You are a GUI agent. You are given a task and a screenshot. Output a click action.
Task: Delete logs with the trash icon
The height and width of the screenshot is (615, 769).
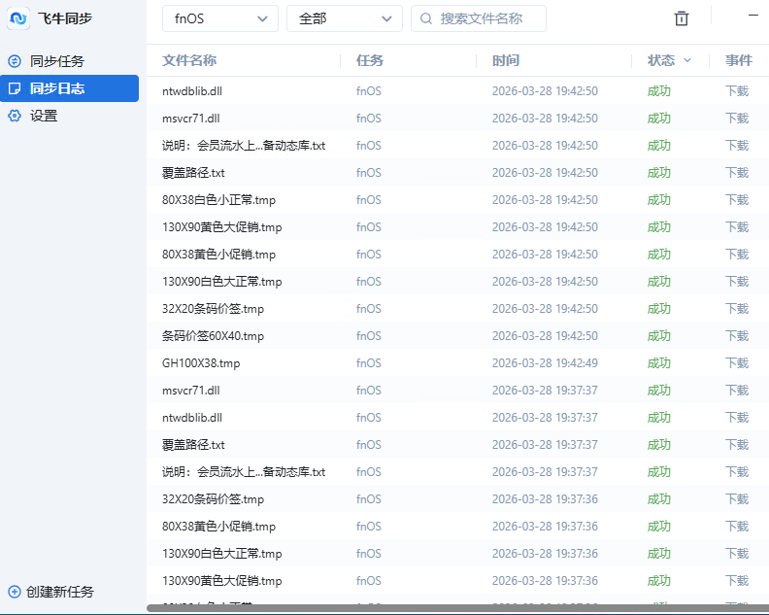682,18
